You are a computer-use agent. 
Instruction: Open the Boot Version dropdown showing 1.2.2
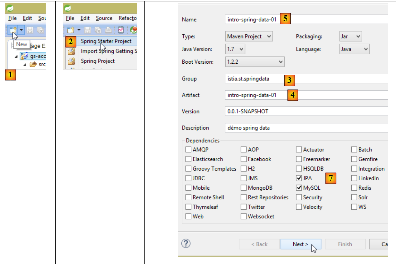coord(254,61)
